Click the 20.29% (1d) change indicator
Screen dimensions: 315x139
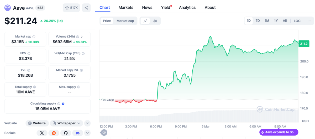tap(51, 21)
